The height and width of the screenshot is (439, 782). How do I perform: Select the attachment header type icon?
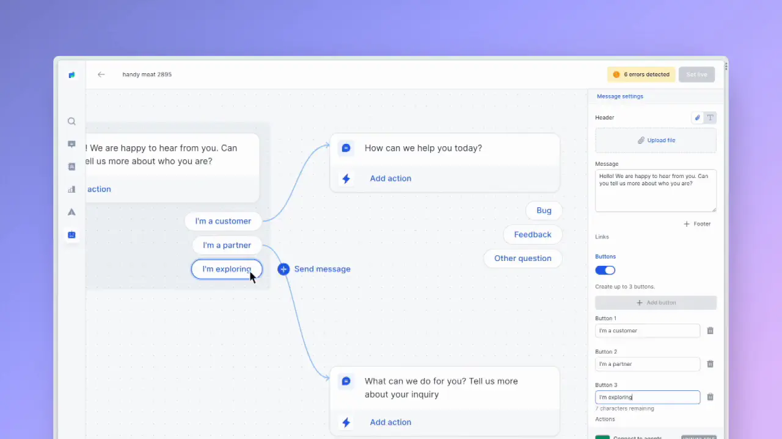698,118
